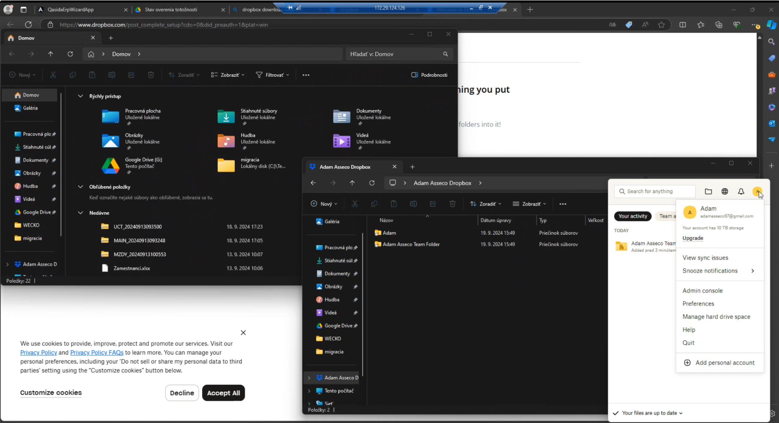Dismiss cookie banner with X
This screenshot has height=423, width=779.
[243, 333]
